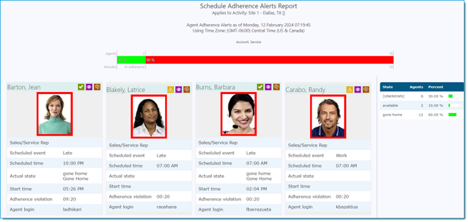Click Burns, Barbara's purple eye icon
This screenshot has height=222, width=468.
click(268, 87)
